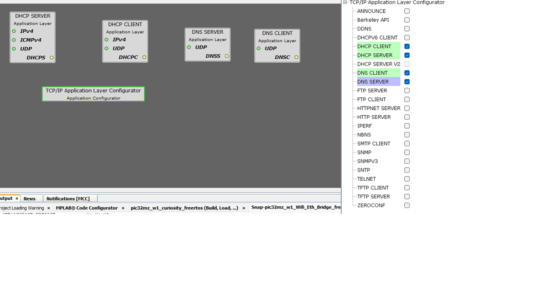Click the DNSS yellow output port

[227, 56]
